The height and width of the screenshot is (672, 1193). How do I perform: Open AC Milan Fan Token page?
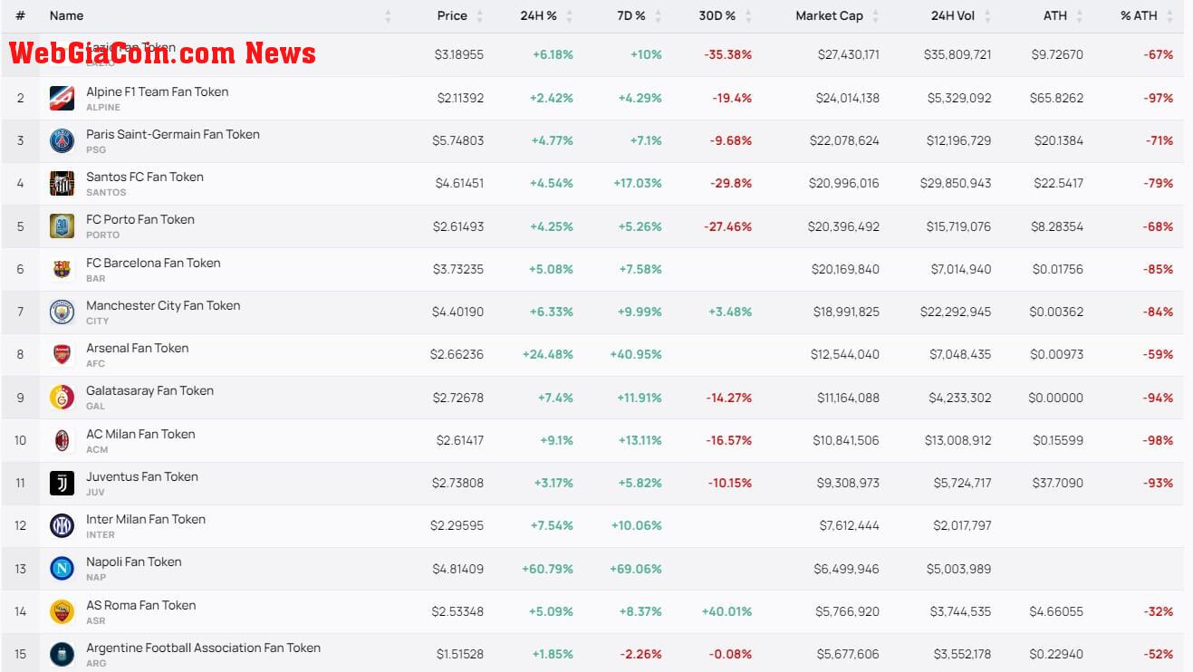140,434
